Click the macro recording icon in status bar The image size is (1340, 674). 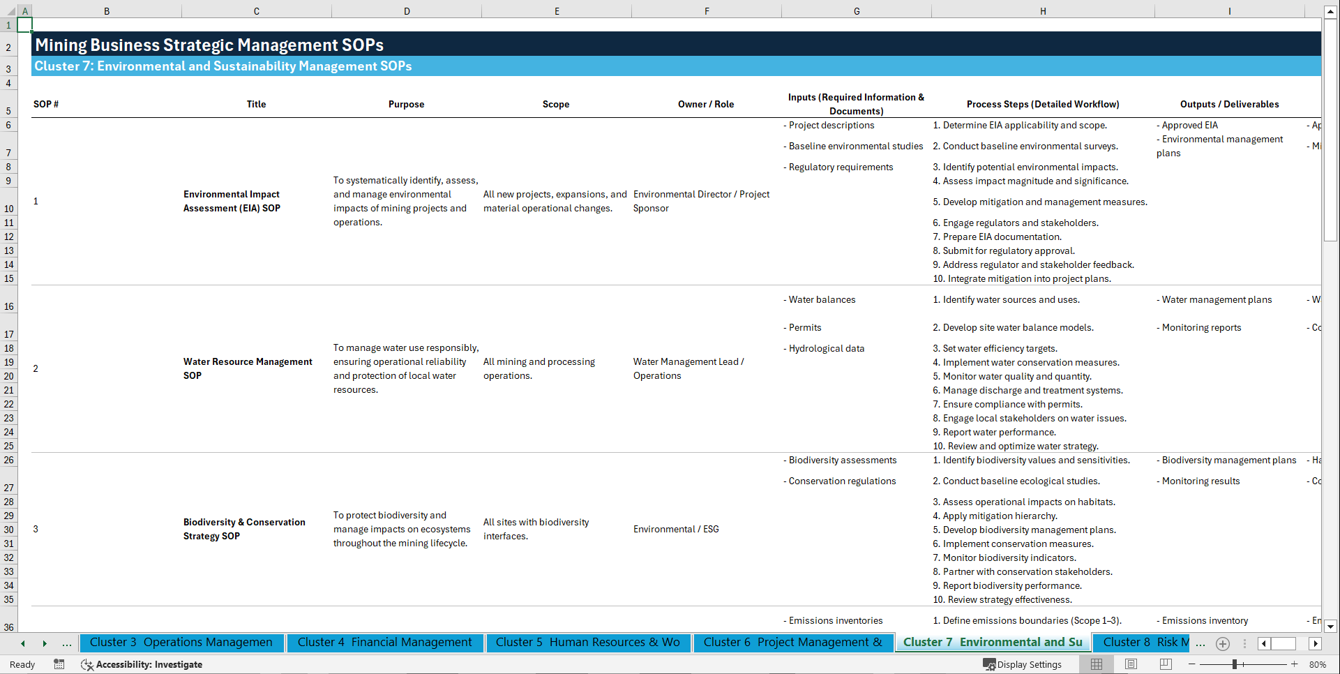click(59, 664)
